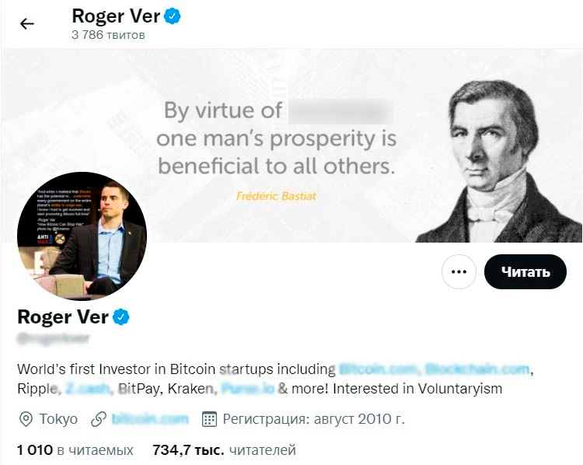Image resolution: width=583 pixels, height=465 pixels.
Task: Click the blurred website link next to Tokyo
Action: (x=150, y=419)
